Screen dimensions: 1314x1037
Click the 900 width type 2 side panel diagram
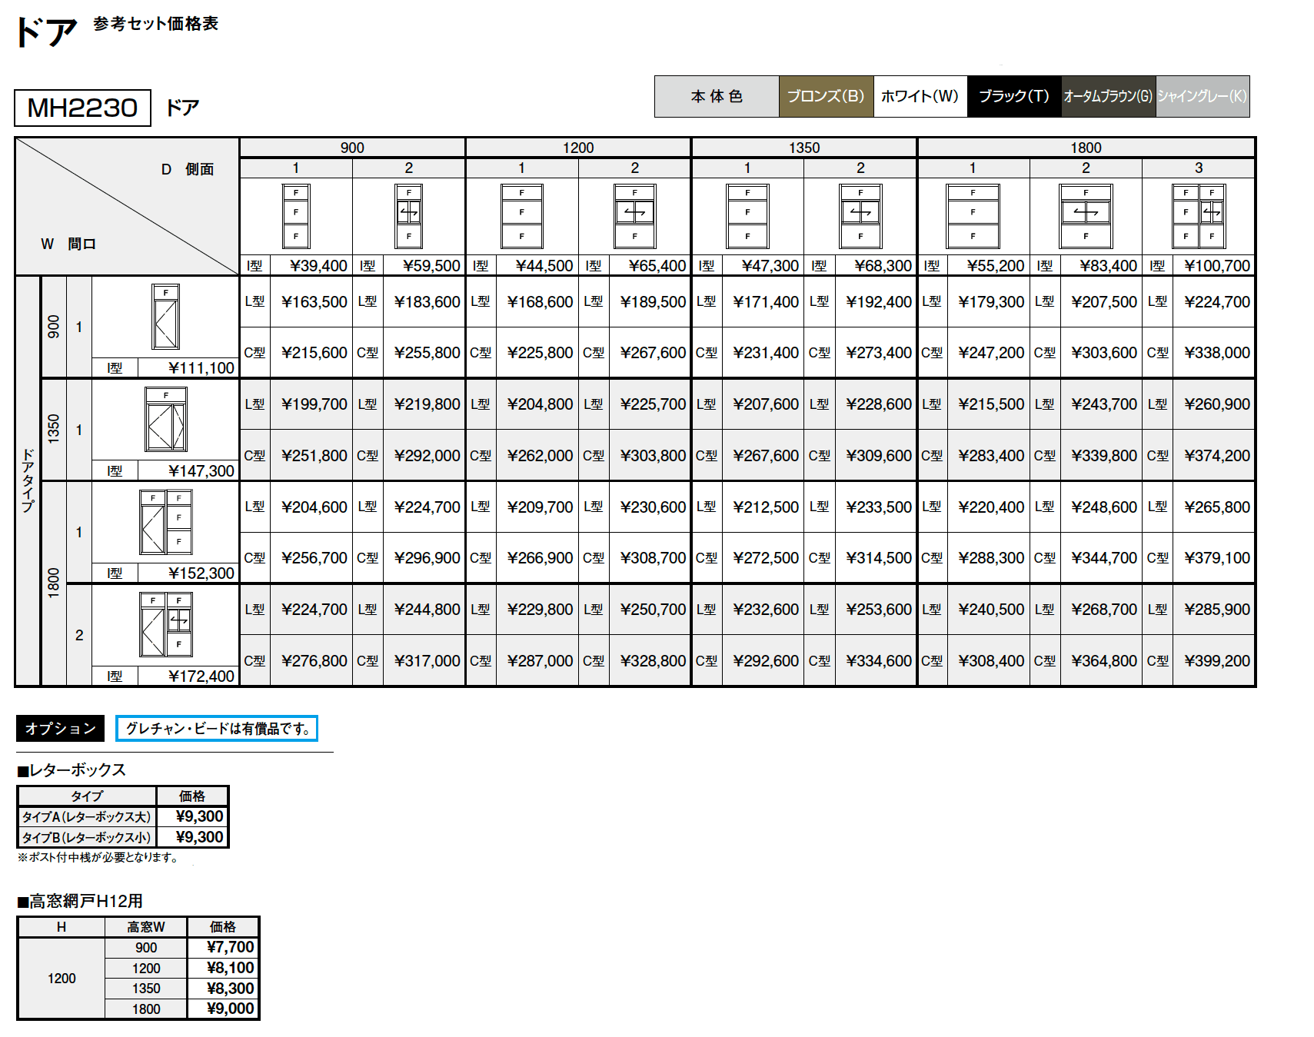[x=408, y=216]
